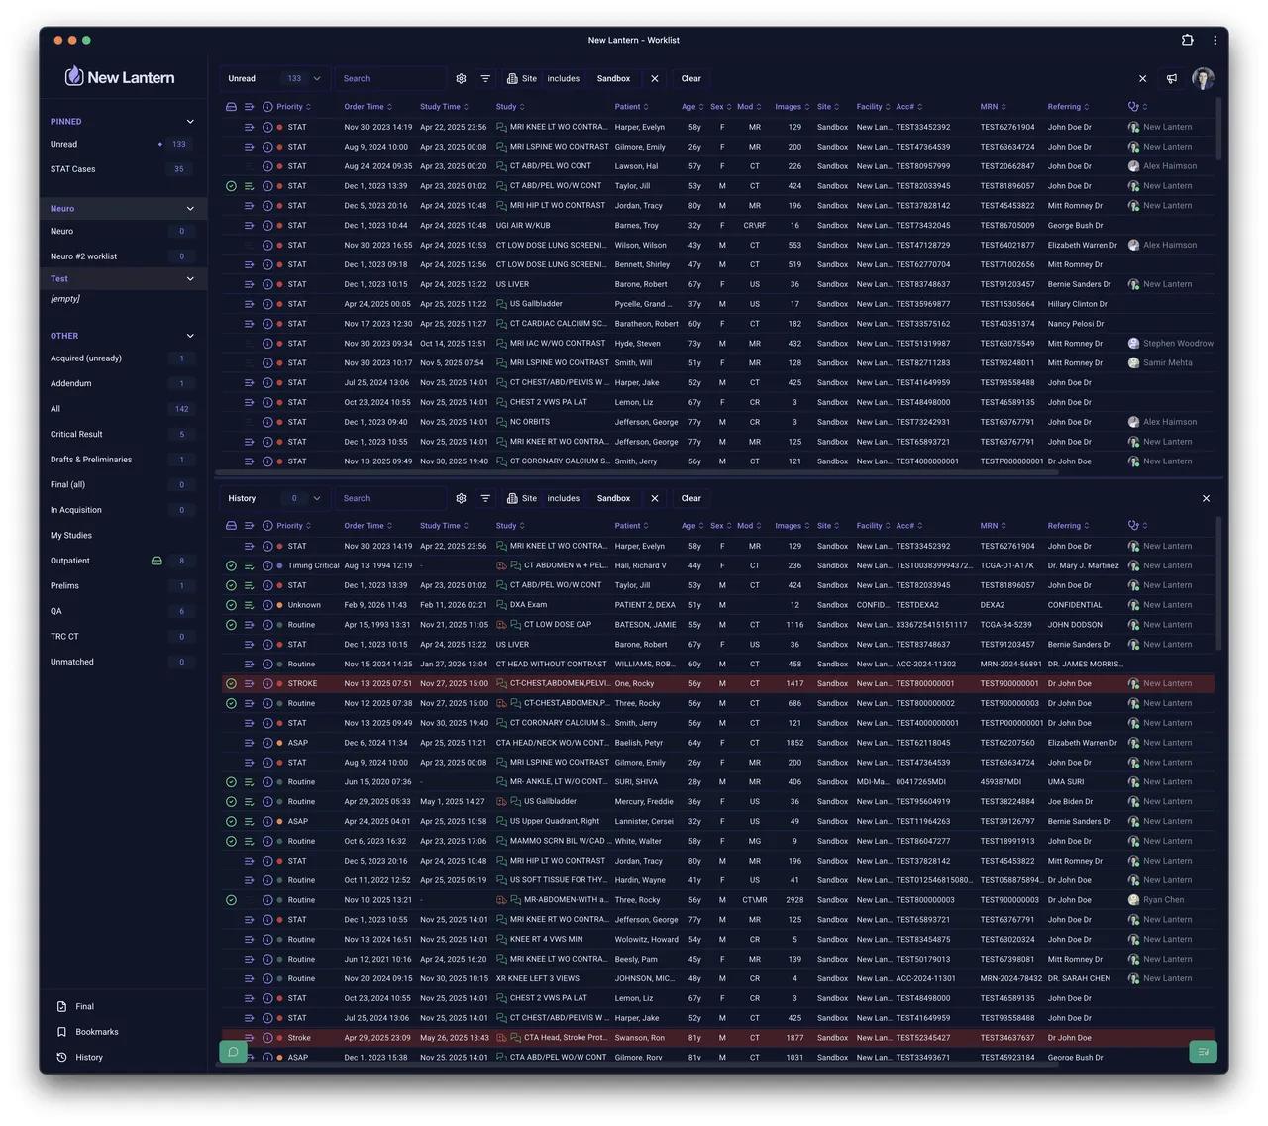Sort the Unread table by Priority

click(293, 107)
